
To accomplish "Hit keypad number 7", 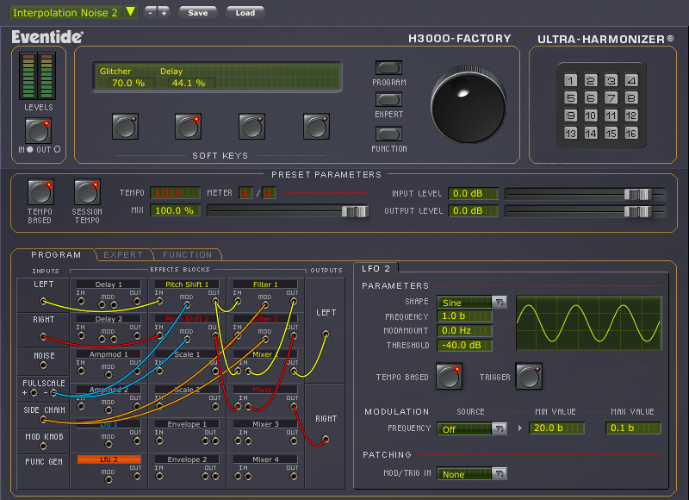I will click(611, 97).
